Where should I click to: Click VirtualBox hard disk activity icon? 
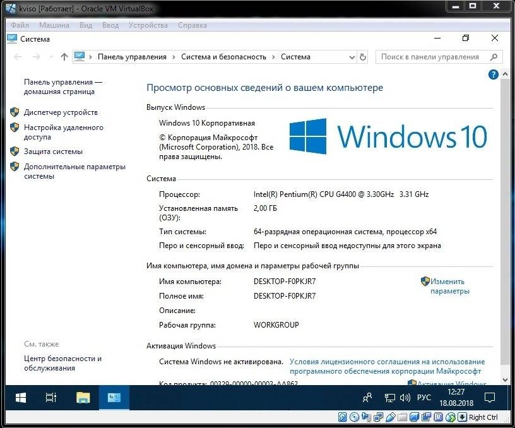(342, 417)
